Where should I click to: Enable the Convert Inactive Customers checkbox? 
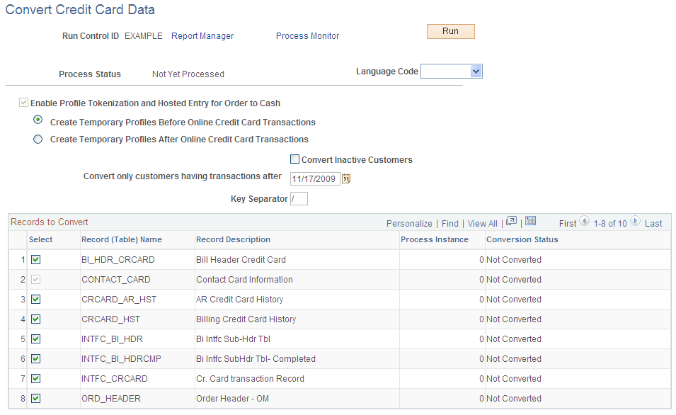[x=294, y=159]
